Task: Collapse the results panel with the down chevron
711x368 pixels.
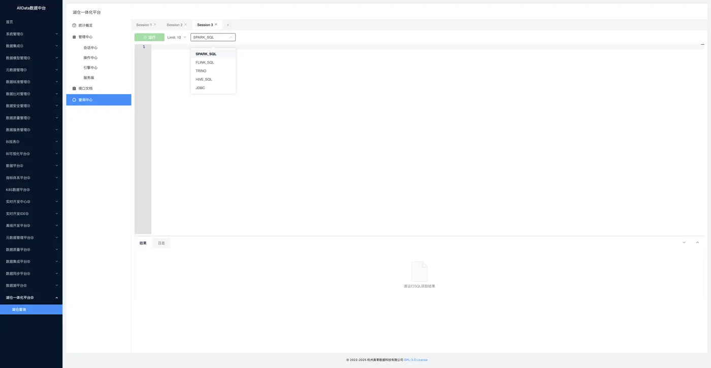Action: coord(684,242)
